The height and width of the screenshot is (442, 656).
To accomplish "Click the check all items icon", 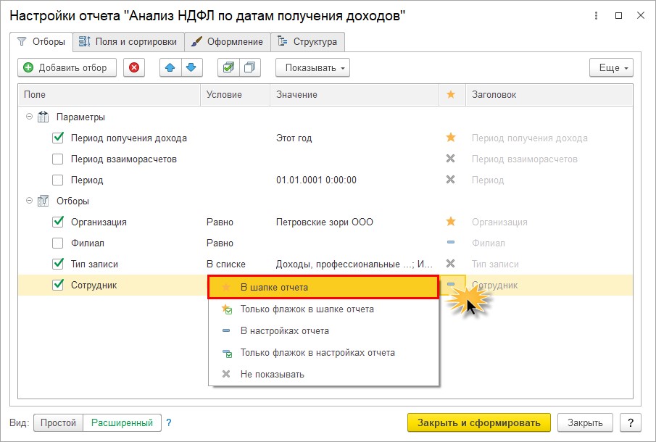I will 228,67.
